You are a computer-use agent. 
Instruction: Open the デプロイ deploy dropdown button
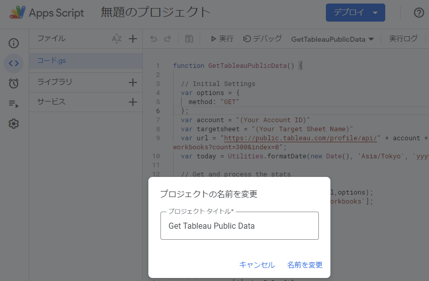point(356,13)
